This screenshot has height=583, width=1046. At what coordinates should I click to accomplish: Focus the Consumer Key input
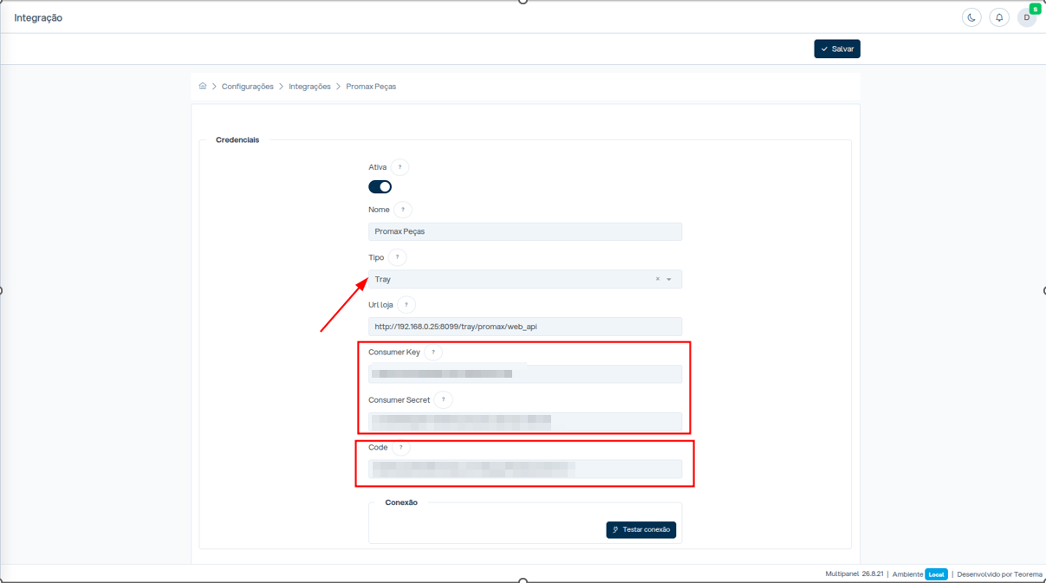(x=525, y=374)
